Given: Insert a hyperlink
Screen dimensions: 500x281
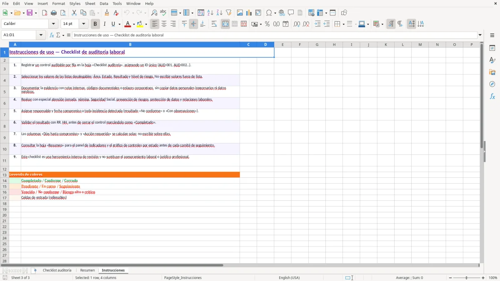Looking at the screenshot, I should (x=282, y=13).
